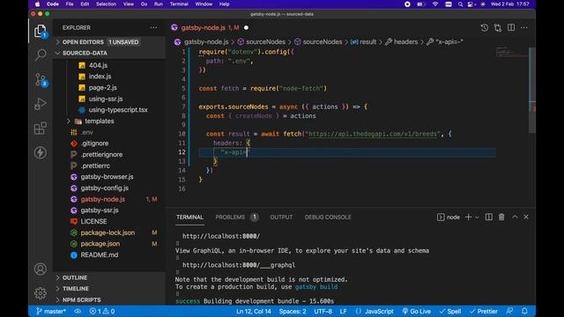Click the sync changes icon beside the master branch
564x317 pixels.
pos(78,311)
